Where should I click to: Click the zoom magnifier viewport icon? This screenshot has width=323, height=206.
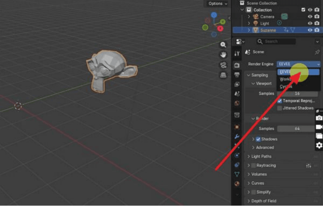tap(223, 45)
